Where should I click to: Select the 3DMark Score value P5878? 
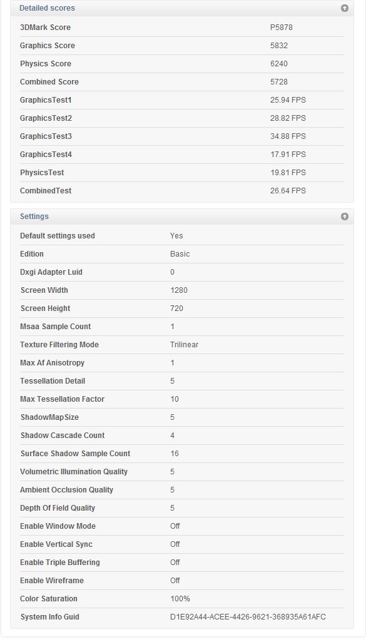point(282,28)
